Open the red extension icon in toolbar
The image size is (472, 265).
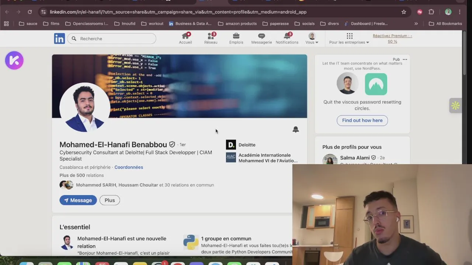click(x=420, y=12)
